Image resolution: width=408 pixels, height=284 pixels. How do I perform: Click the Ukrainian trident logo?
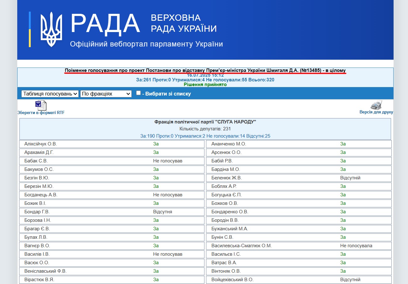(x=52, y=30)
